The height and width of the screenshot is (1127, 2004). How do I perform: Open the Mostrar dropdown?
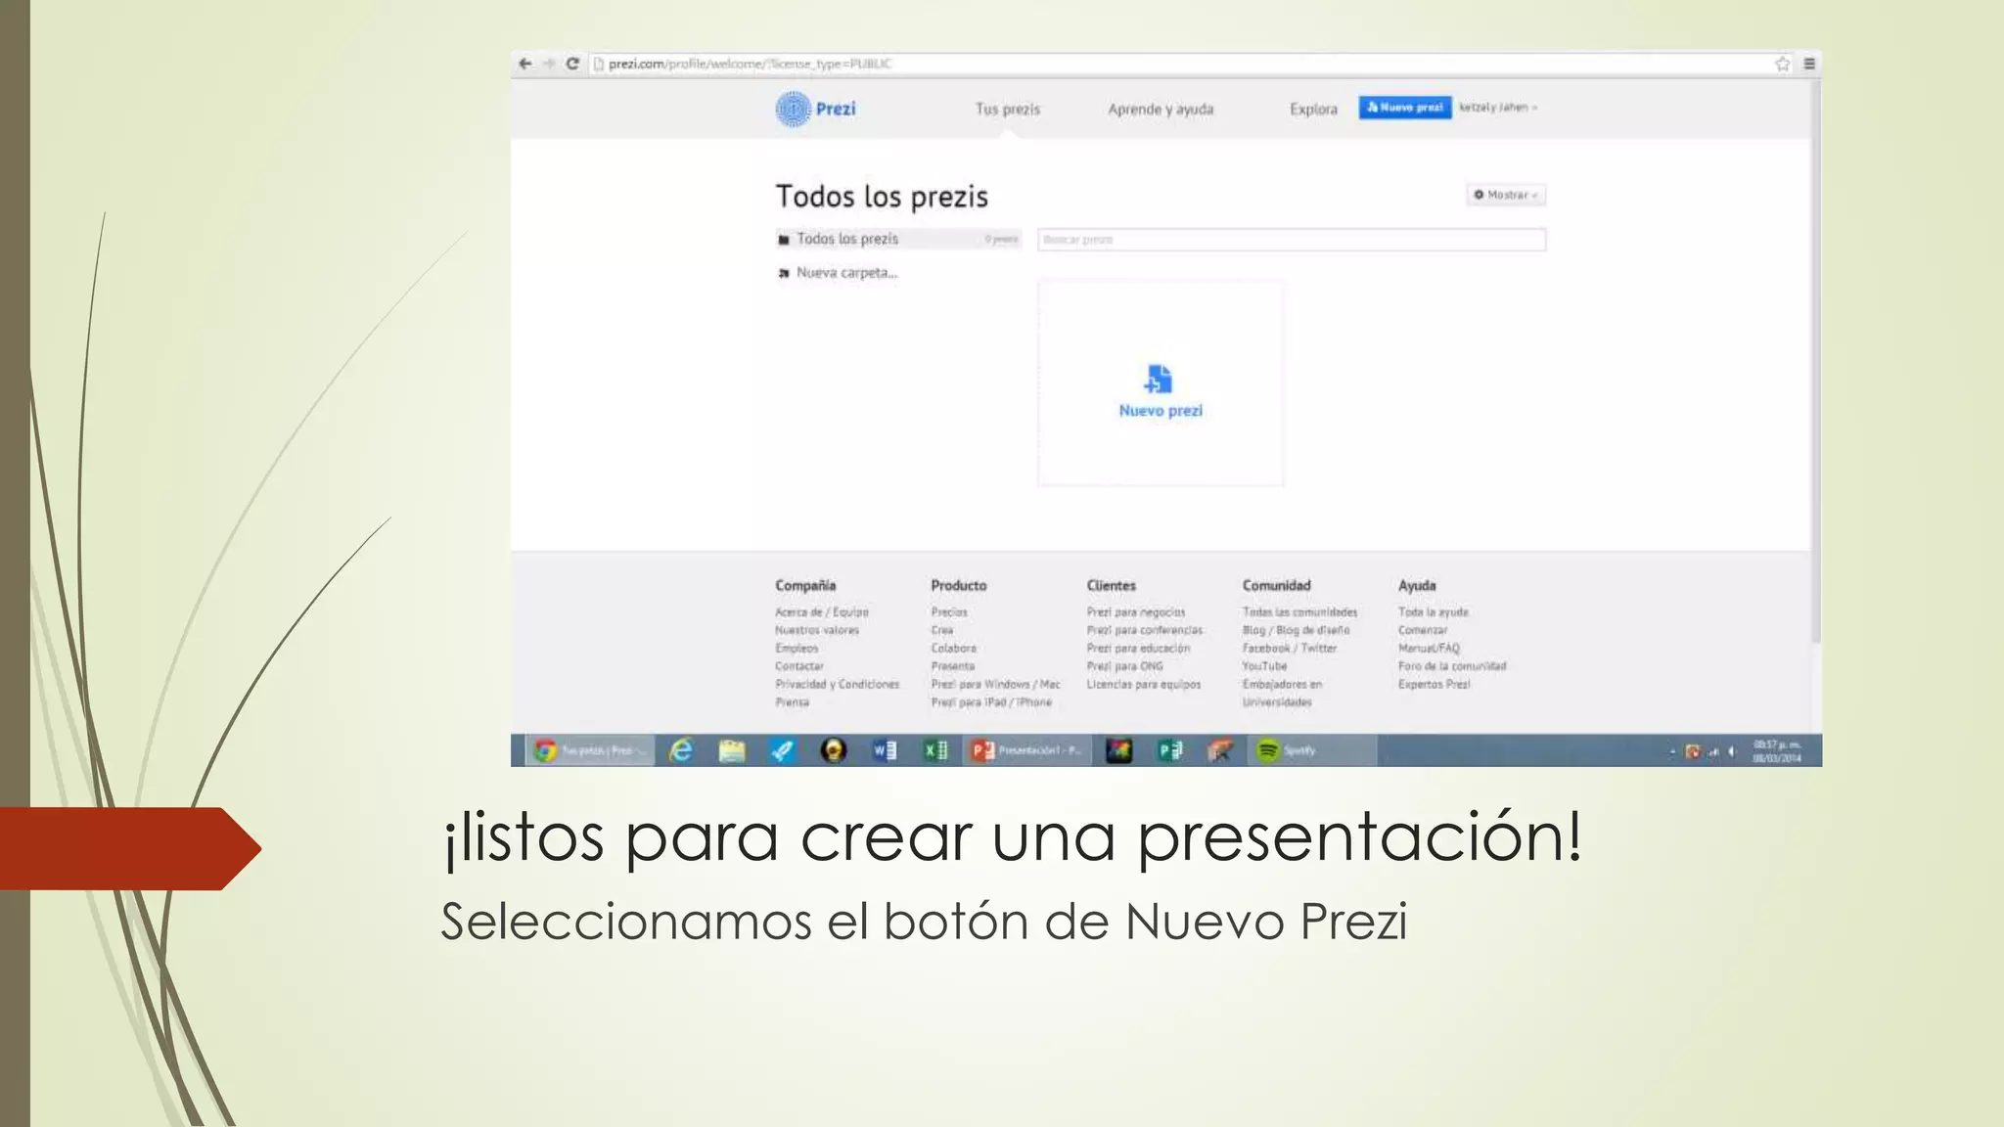[1506, 195]
